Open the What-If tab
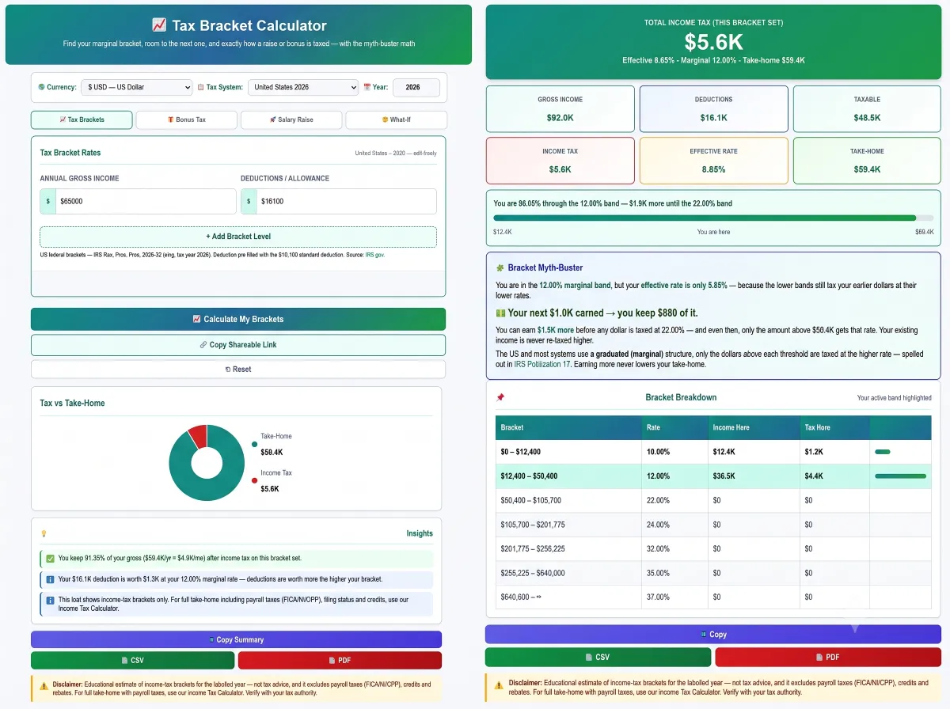 396,119
